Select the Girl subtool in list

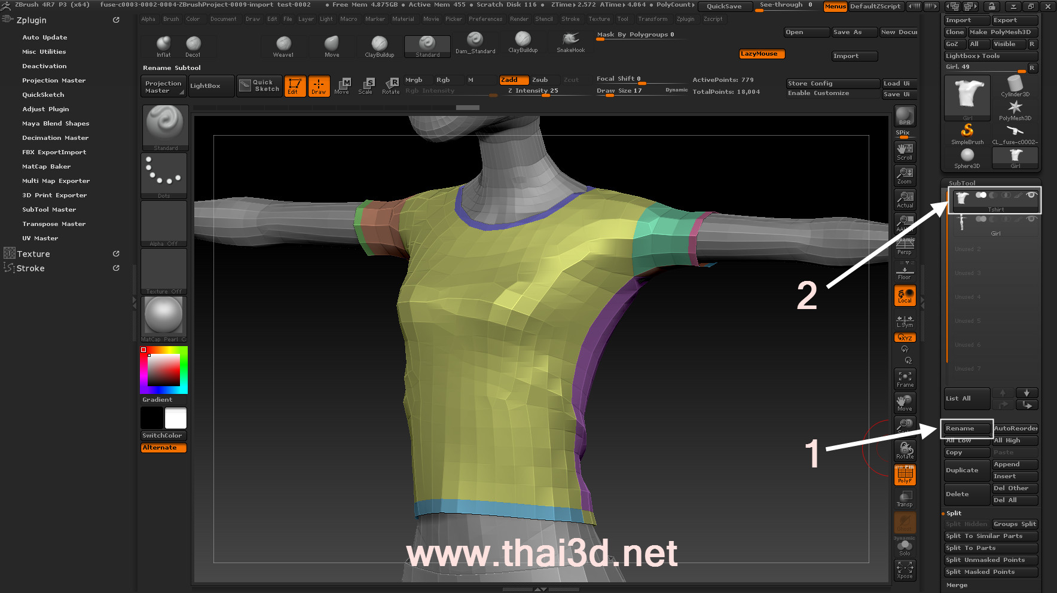click(995, 224)
